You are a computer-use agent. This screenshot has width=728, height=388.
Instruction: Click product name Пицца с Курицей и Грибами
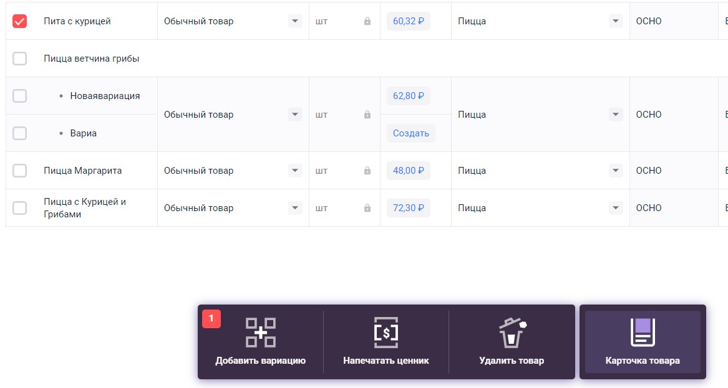85,208
